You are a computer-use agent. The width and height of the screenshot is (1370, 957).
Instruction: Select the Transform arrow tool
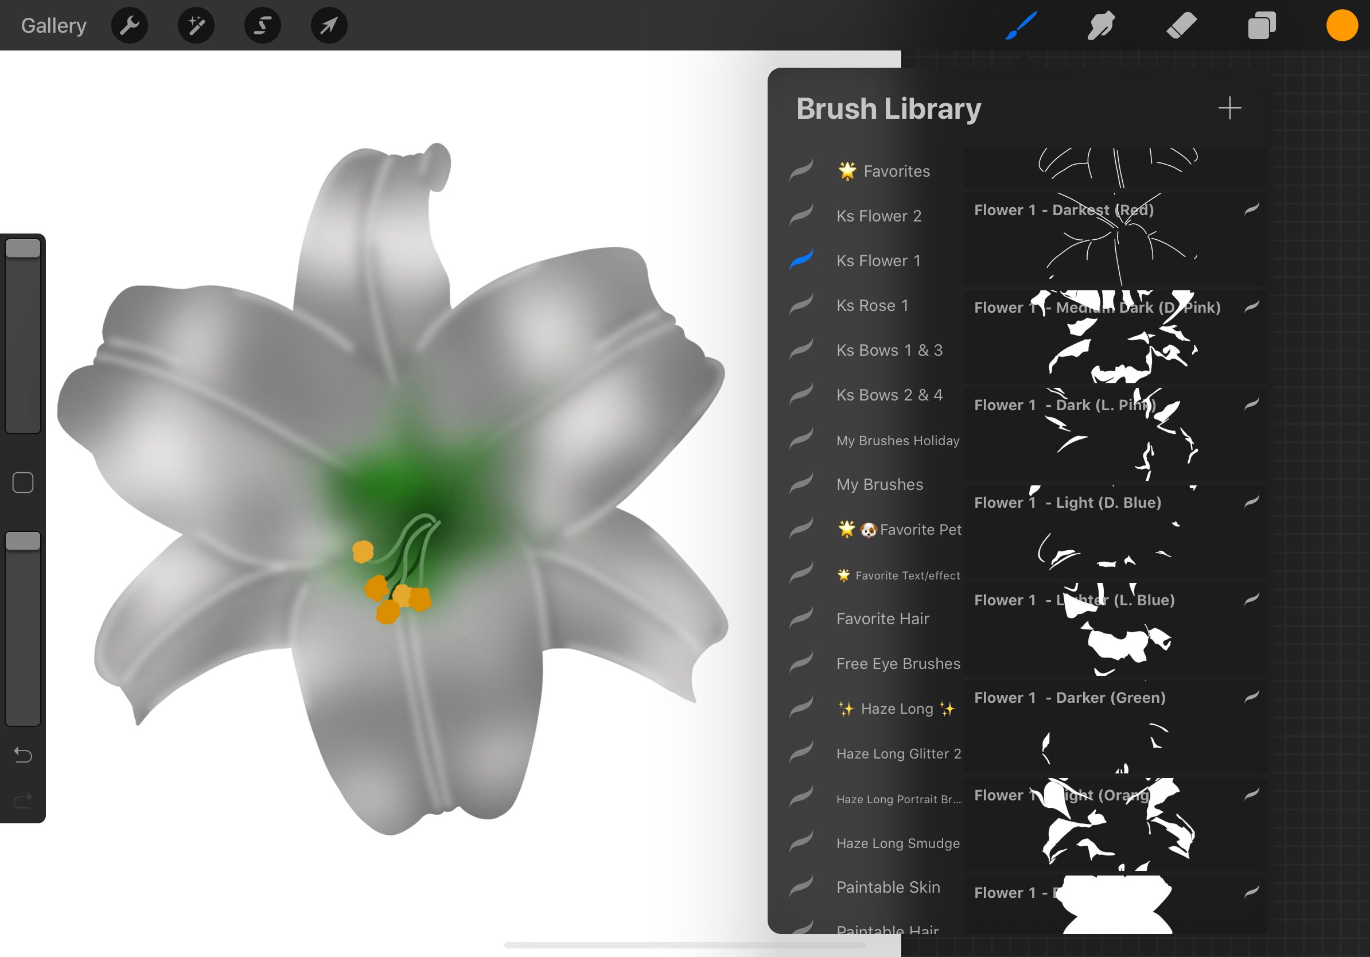(x=329, y=25)
